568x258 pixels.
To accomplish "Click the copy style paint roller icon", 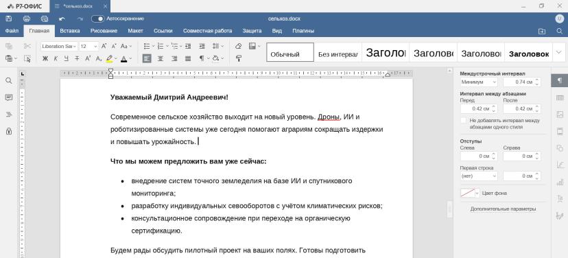I will click(x=238, y=58).
